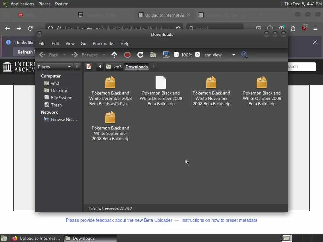
Task: Select the November 2008 Beta Builds.zip archive
Action: pyautogui.click(x=211, y=91)
